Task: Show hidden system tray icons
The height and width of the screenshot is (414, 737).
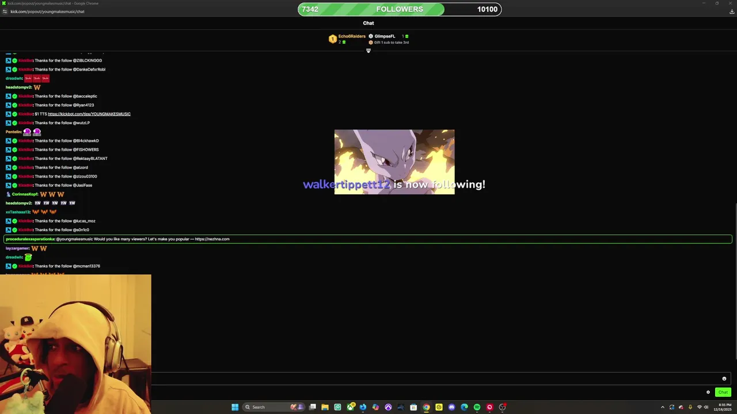Action: pos(663,407)
